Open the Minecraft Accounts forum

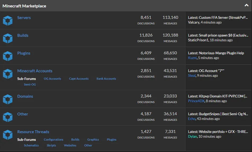pos(35,71)
